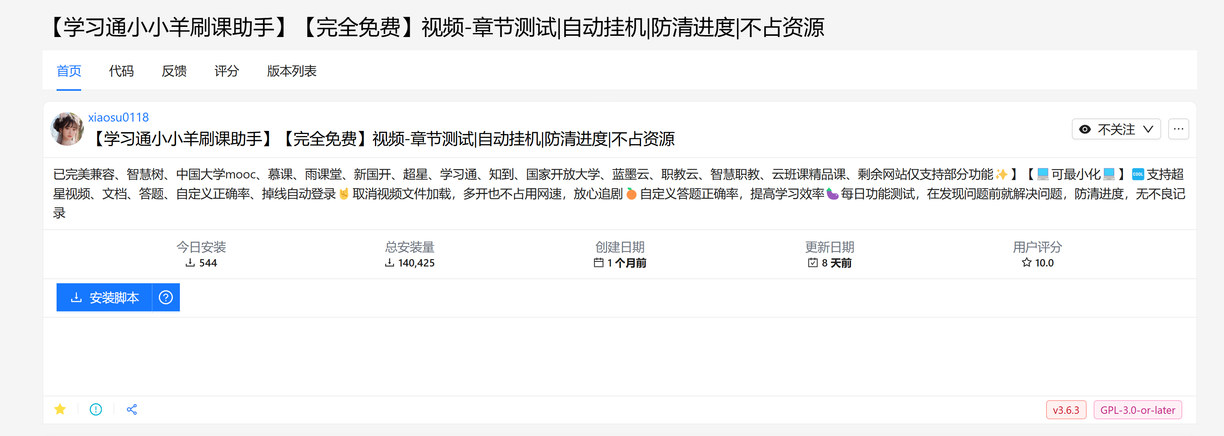Click the yellow star favorite icon
The image size is (1224, 436).
point(60,410)
